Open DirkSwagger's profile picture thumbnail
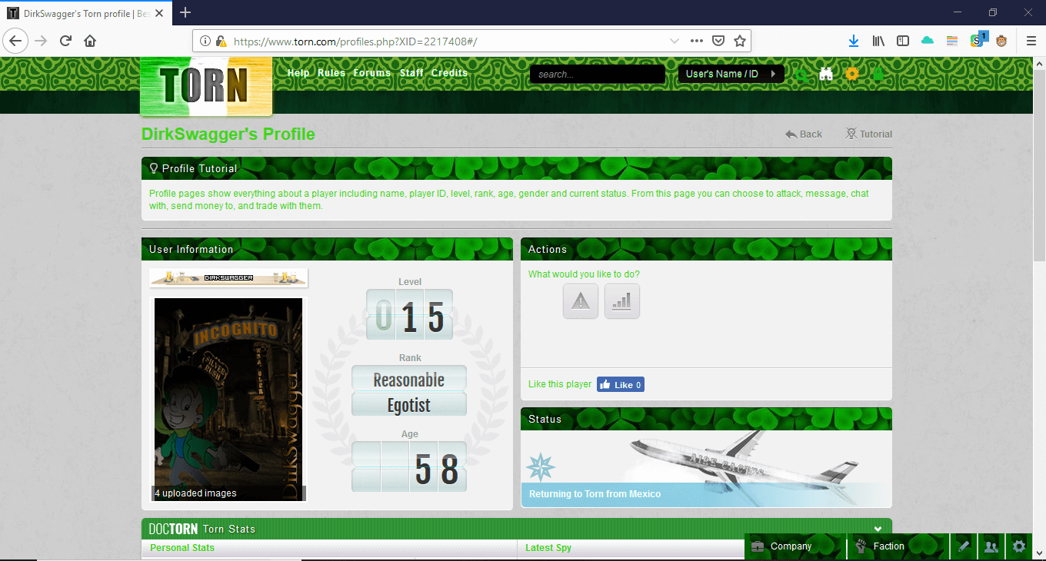1046x561 pixels. (228, 400)
